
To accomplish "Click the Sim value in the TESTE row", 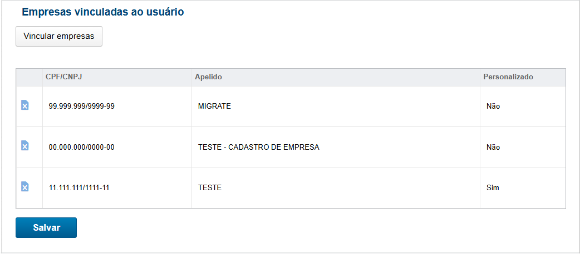I will pos(493,188).
